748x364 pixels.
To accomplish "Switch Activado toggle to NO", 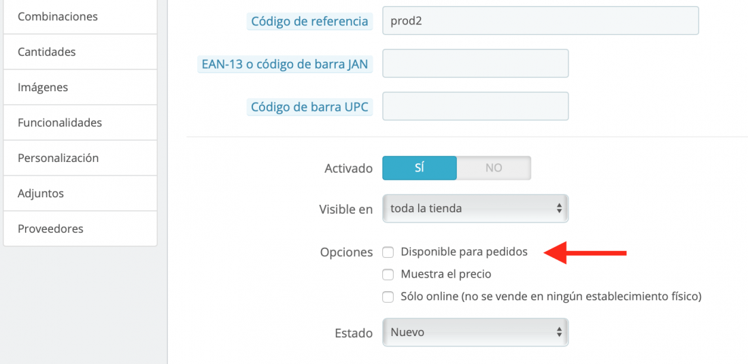I will [494, 168].
